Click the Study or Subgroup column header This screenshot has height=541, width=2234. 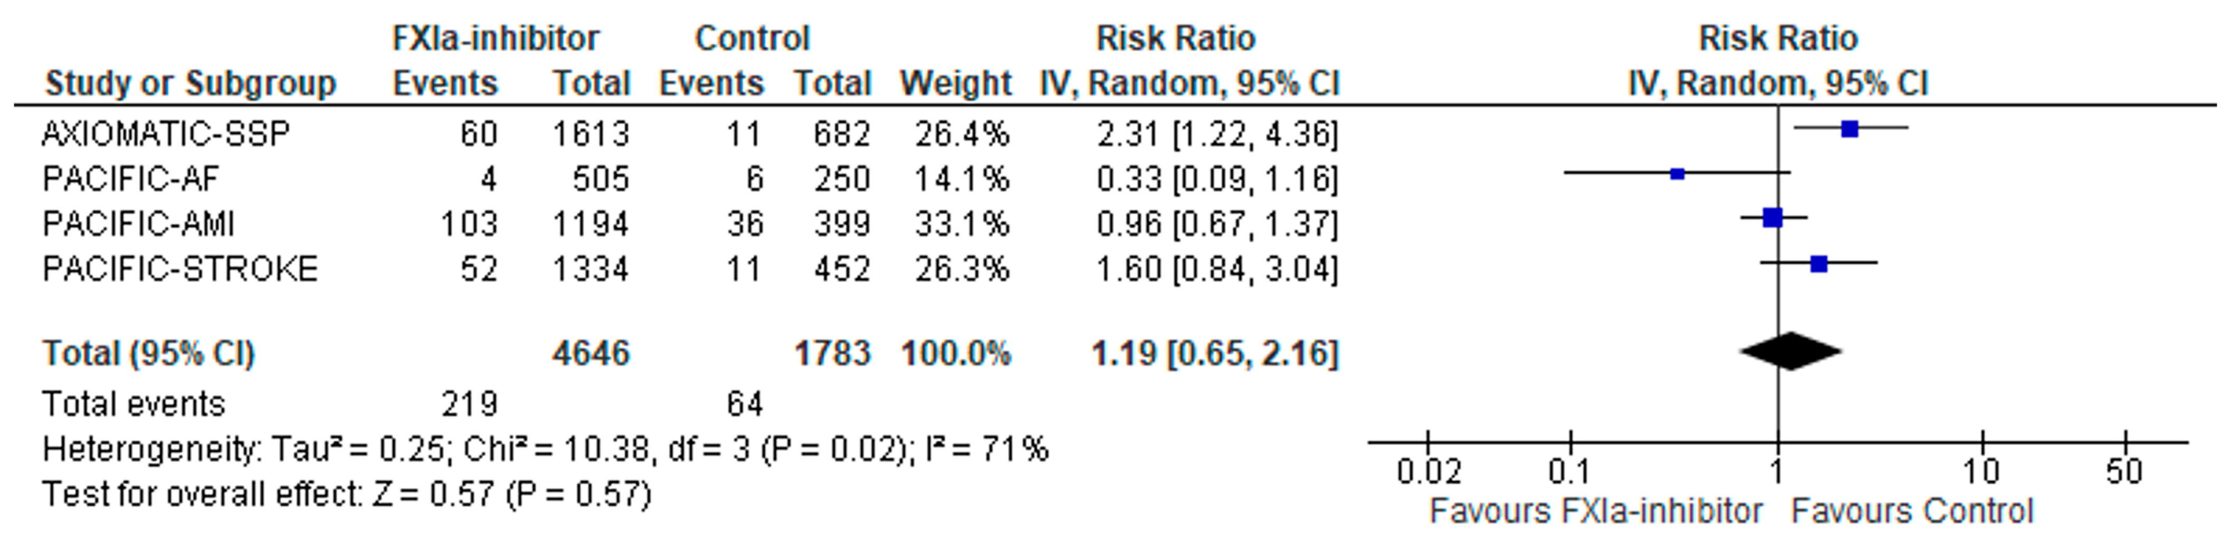point(190,83)
